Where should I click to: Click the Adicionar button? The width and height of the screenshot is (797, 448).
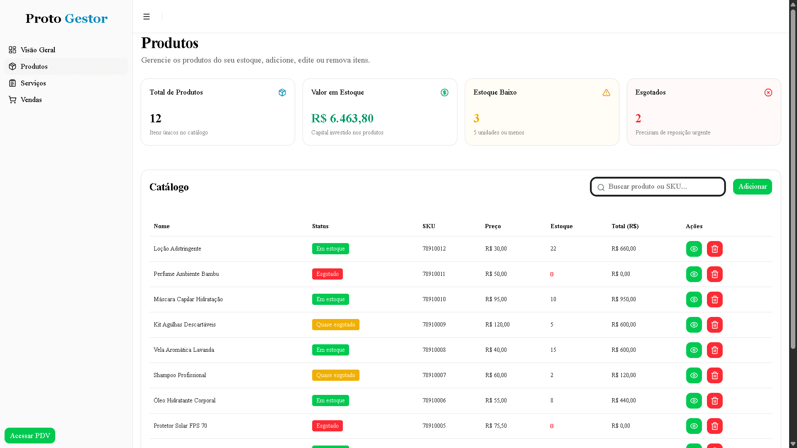point(752,187)
